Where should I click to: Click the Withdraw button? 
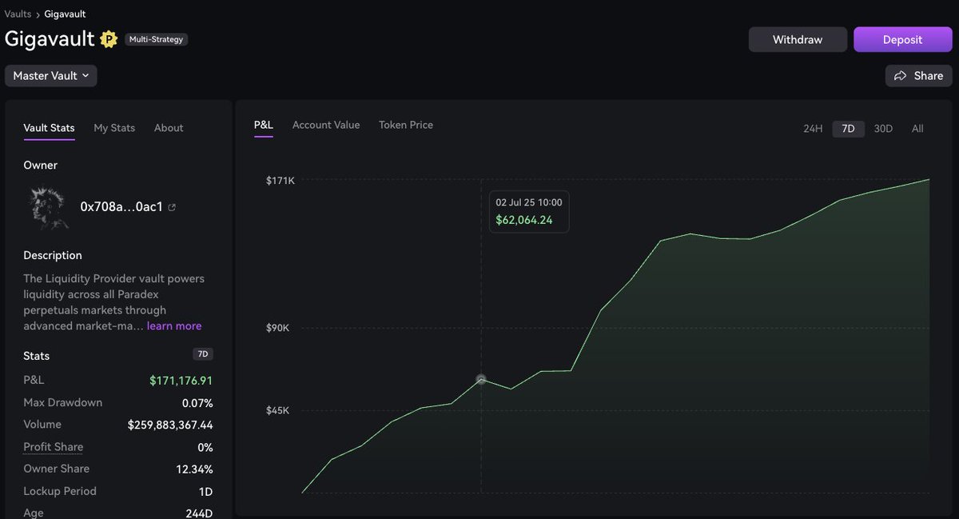coord(798,39)
